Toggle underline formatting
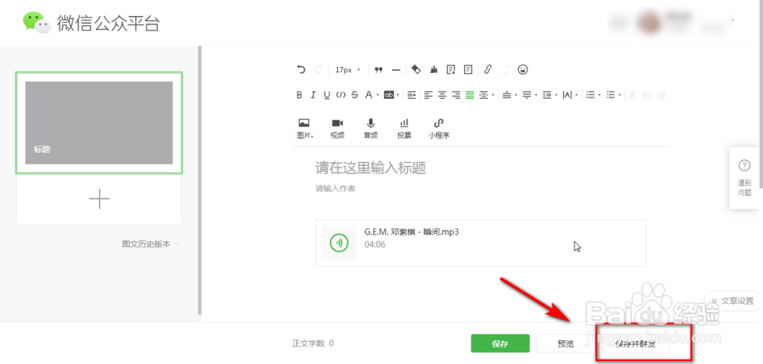This screenshot has width=763, height=364. (327, 95)
